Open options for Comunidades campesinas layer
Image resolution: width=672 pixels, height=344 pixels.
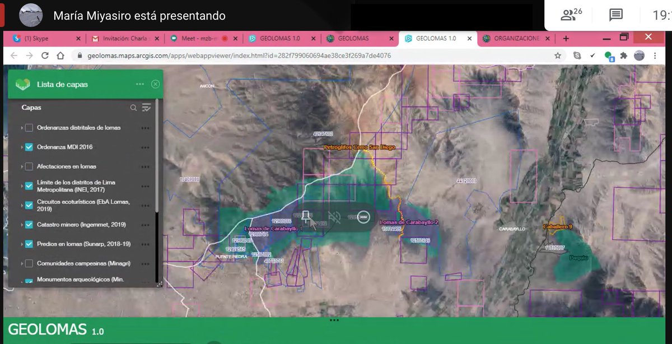146,263
